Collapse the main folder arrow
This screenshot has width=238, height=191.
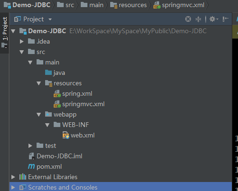tap(30, 63)
